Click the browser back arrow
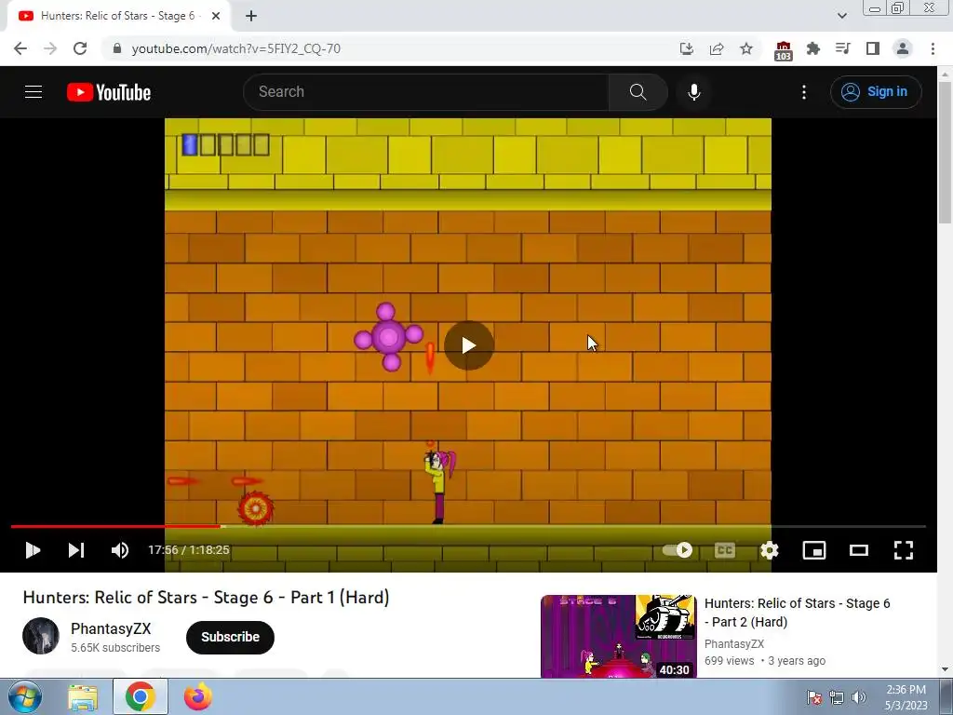 click(x=20, y=48)
